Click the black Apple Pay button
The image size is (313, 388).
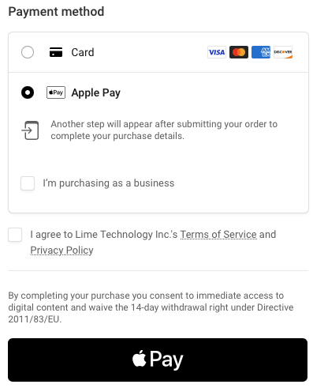coord(158,360)
